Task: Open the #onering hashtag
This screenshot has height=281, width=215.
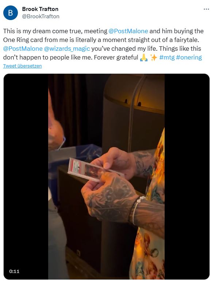Action: click(189, 57)
